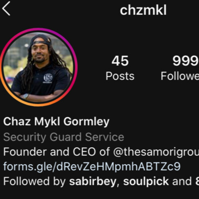Click the name Chaz Mykl Gormley
Image resolution: width=199 pixels, height=199 pixels.
tap(56, 122)
